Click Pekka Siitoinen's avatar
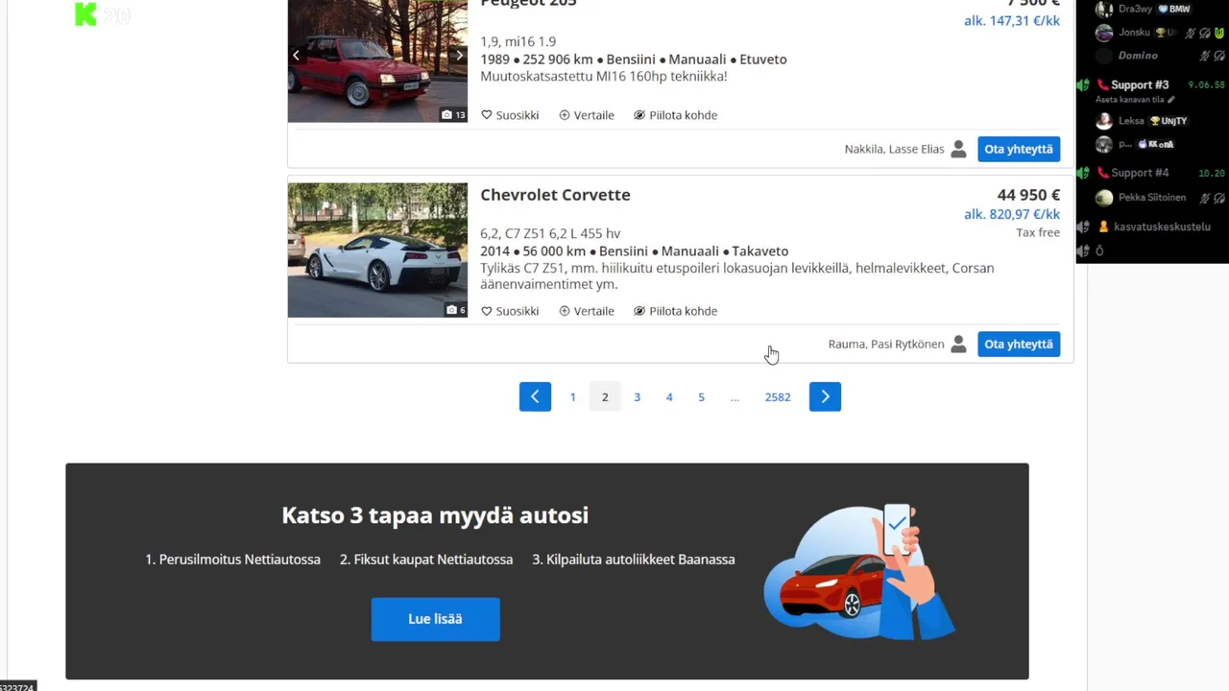The width and height of the screenshot is (1229, 691). [1104, 198]
